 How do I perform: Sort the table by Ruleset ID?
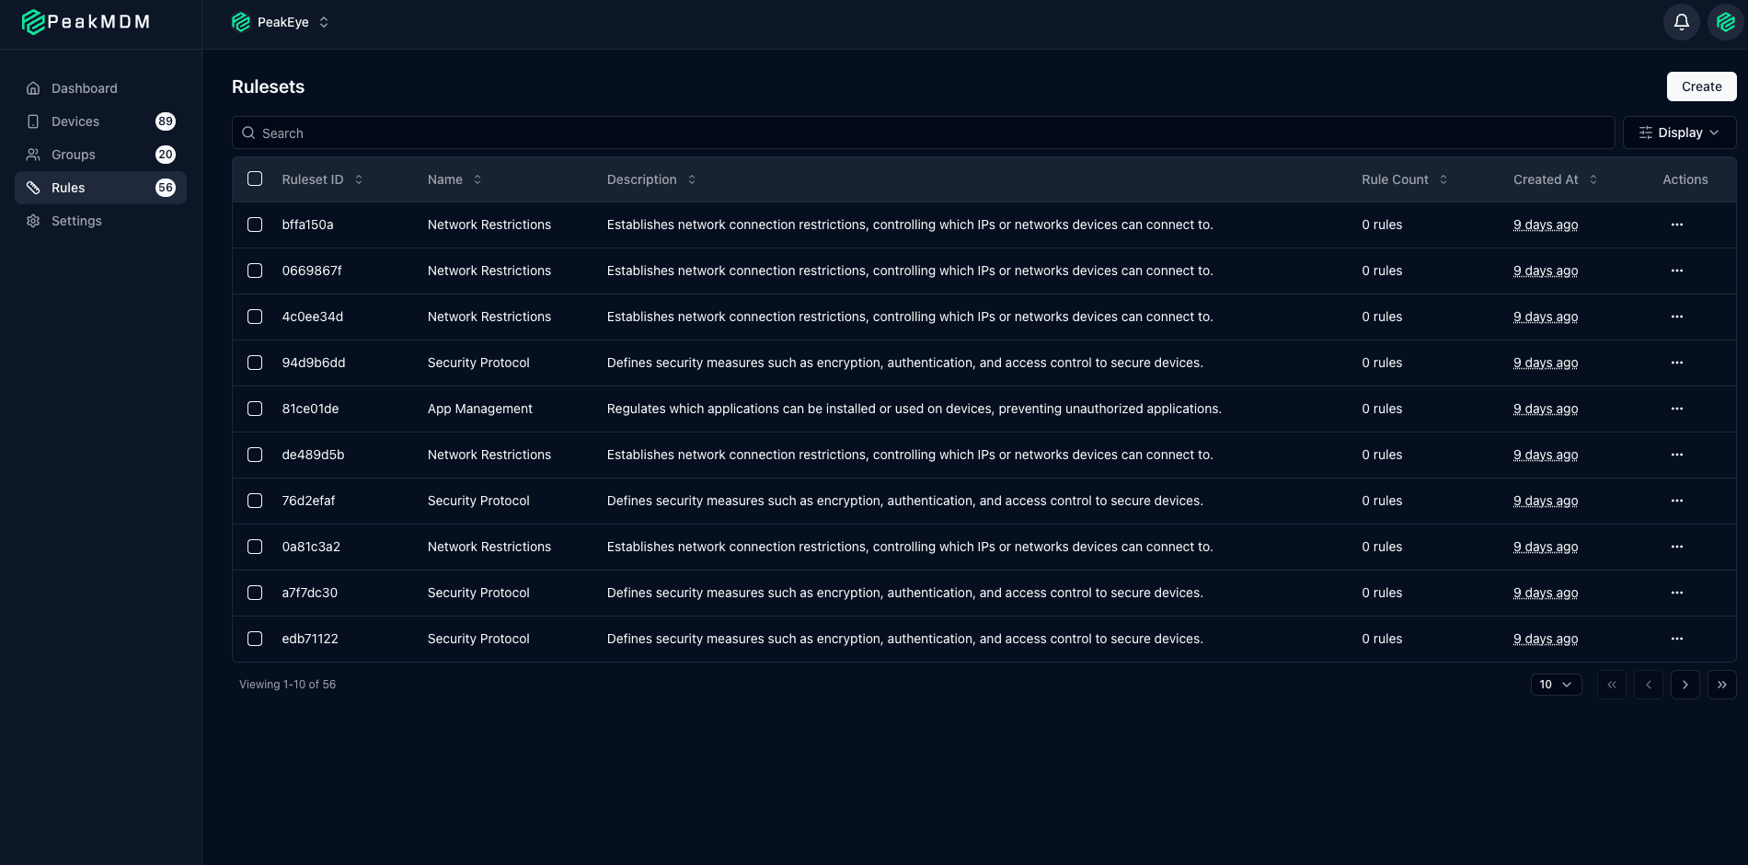[322, 179]
